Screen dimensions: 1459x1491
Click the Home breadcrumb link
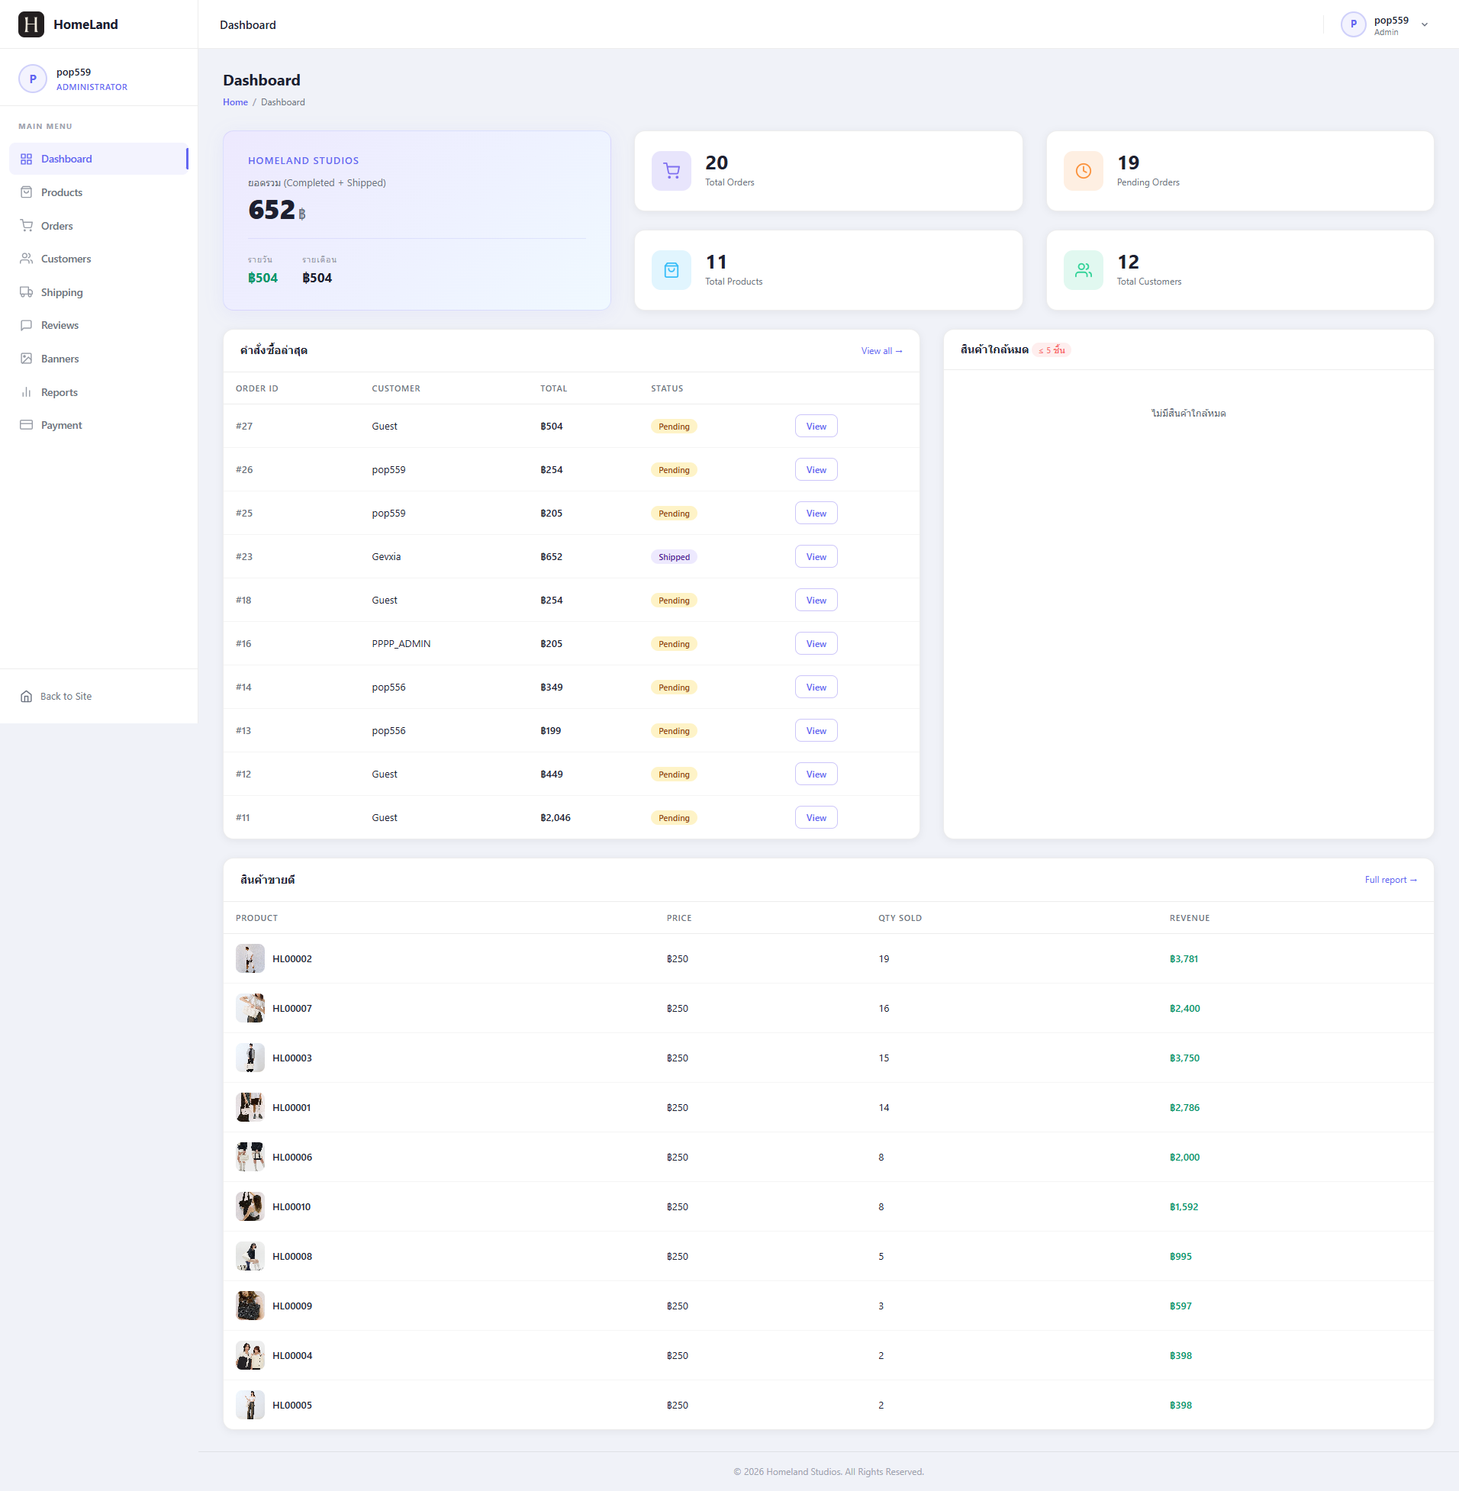click(x=235, y=102)
